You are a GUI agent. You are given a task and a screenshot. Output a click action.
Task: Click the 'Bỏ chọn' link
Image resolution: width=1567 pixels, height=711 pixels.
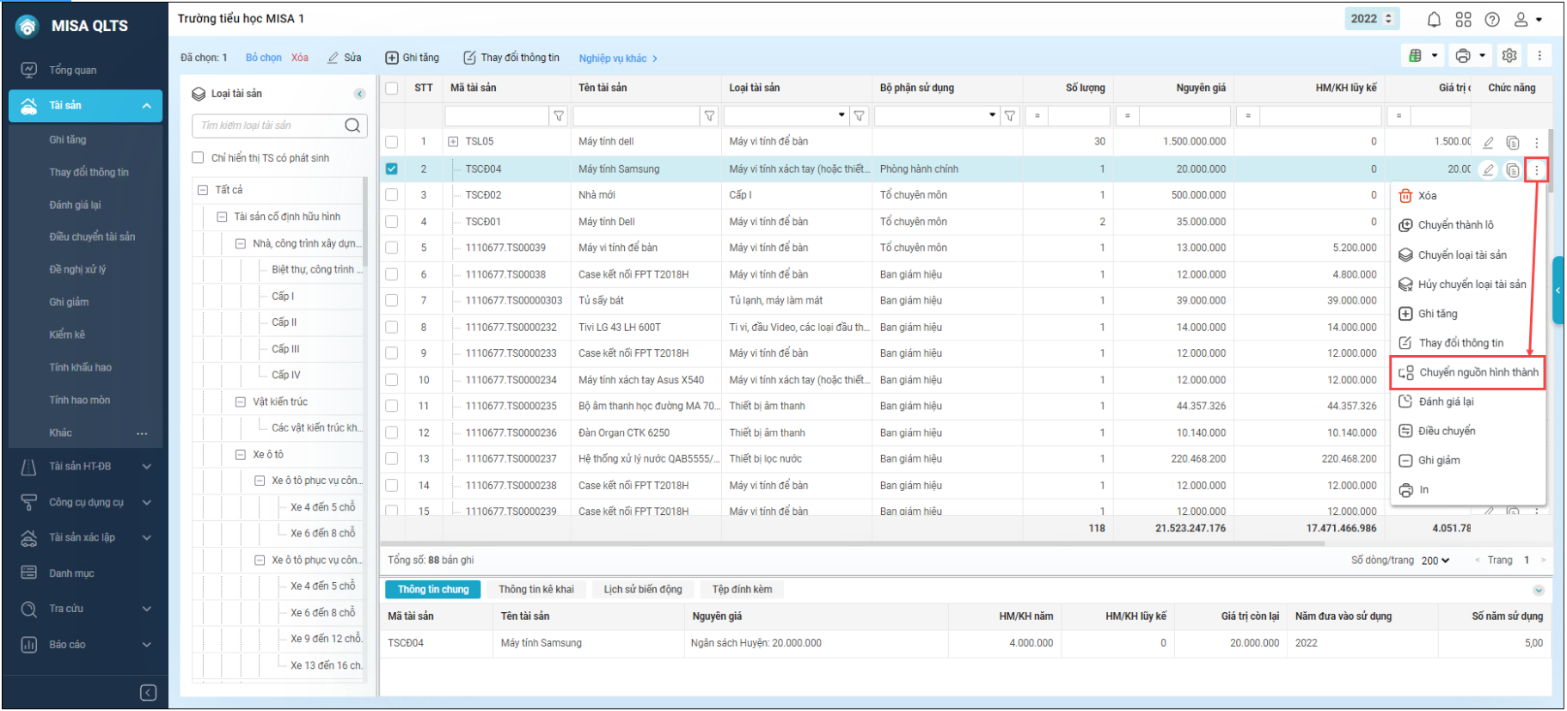click(x=263, y=58)
